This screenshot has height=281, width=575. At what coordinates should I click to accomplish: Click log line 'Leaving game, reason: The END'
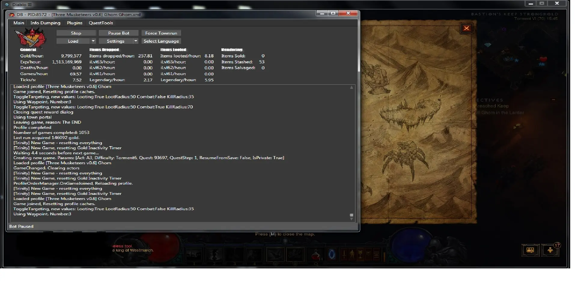(47, 122)
